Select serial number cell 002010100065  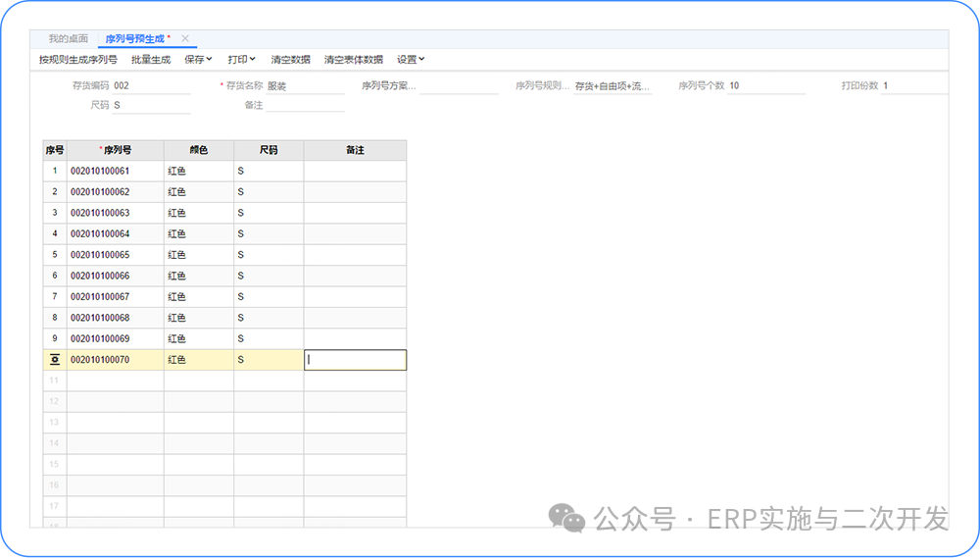(x=115, y=255)
